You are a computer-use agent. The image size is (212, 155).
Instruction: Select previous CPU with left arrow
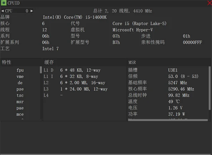[3, 11]
